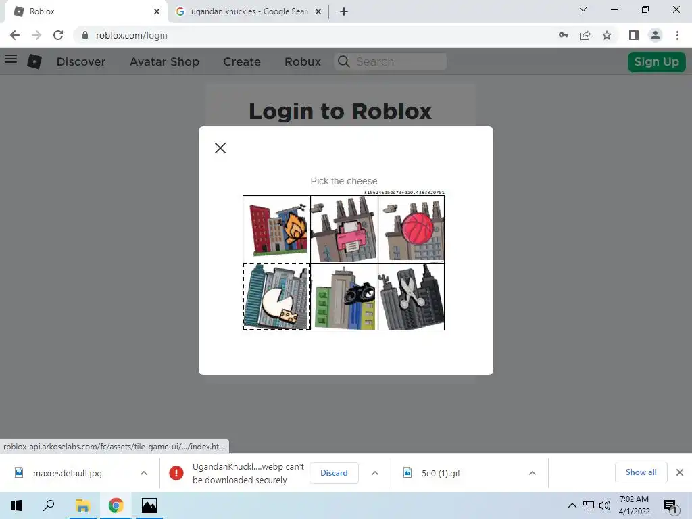The width and height of the screenshot is (692, 519).
Task: Open the Robux page
Action: pos(303,61)
